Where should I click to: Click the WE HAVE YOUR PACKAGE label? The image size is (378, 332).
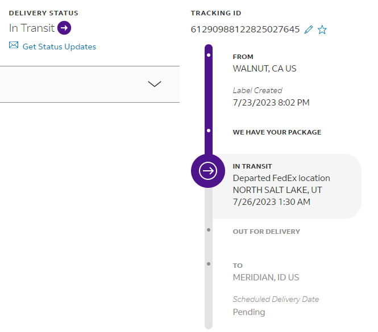click(277, 132)
